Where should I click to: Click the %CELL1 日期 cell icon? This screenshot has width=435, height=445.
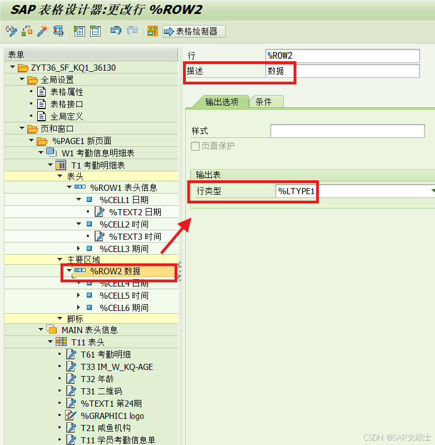pos(89,199)
